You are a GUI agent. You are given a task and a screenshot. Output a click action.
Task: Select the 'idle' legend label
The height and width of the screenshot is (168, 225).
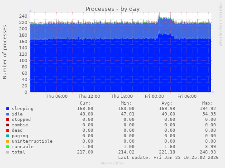pyautogui.click(x=17, y=114)
